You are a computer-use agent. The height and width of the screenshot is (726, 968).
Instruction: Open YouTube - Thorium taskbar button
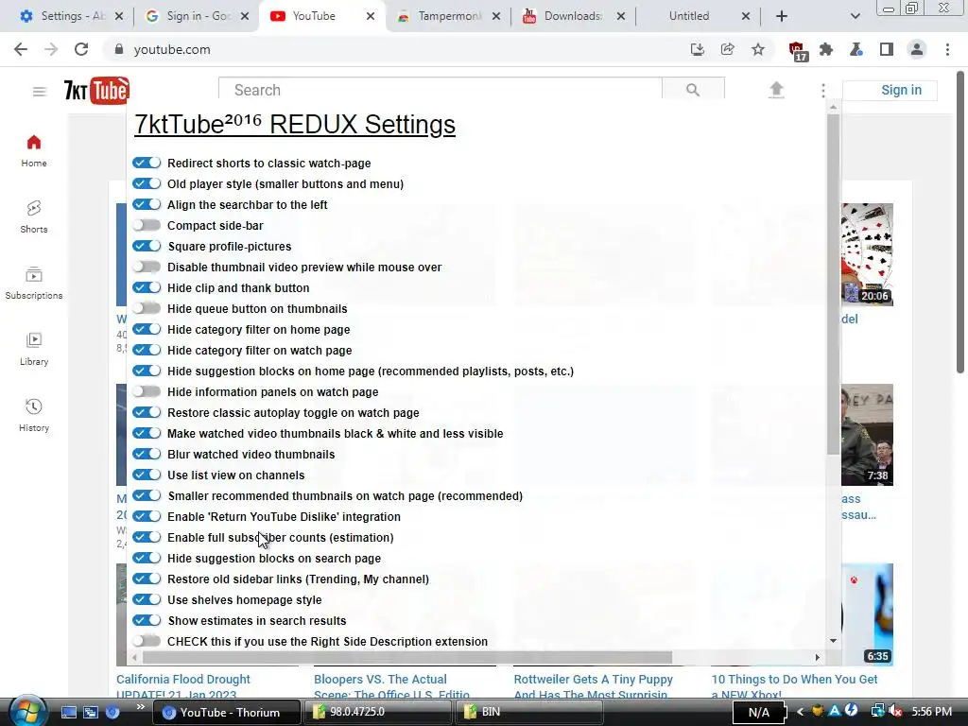(226, 712)
